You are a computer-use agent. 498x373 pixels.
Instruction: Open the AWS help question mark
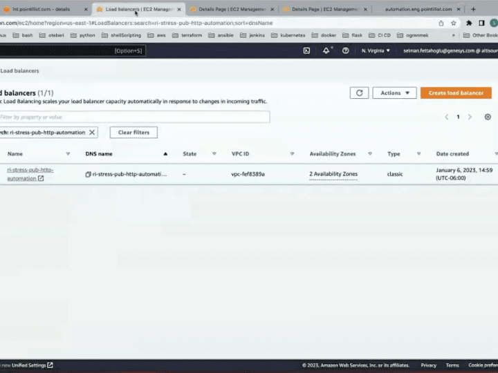coord(346,50)
